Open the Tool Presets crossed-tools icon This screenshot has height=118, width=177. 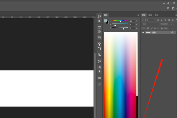(x=99, y=61)
